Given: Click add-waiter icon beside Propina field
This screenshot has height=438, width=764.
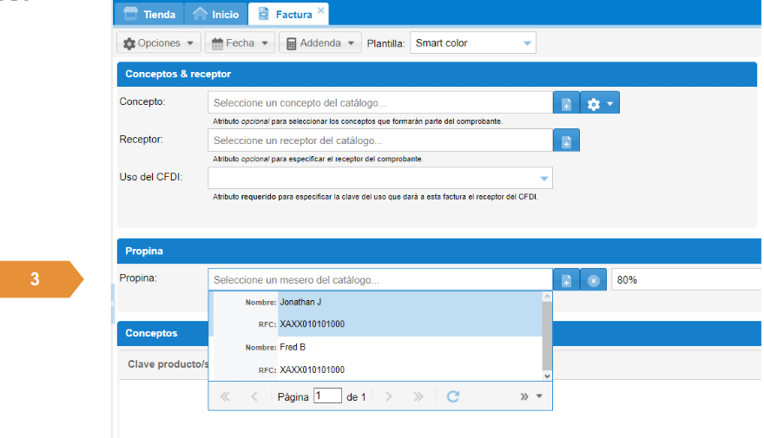Looking at the screenshot, I should click(566, 280).
